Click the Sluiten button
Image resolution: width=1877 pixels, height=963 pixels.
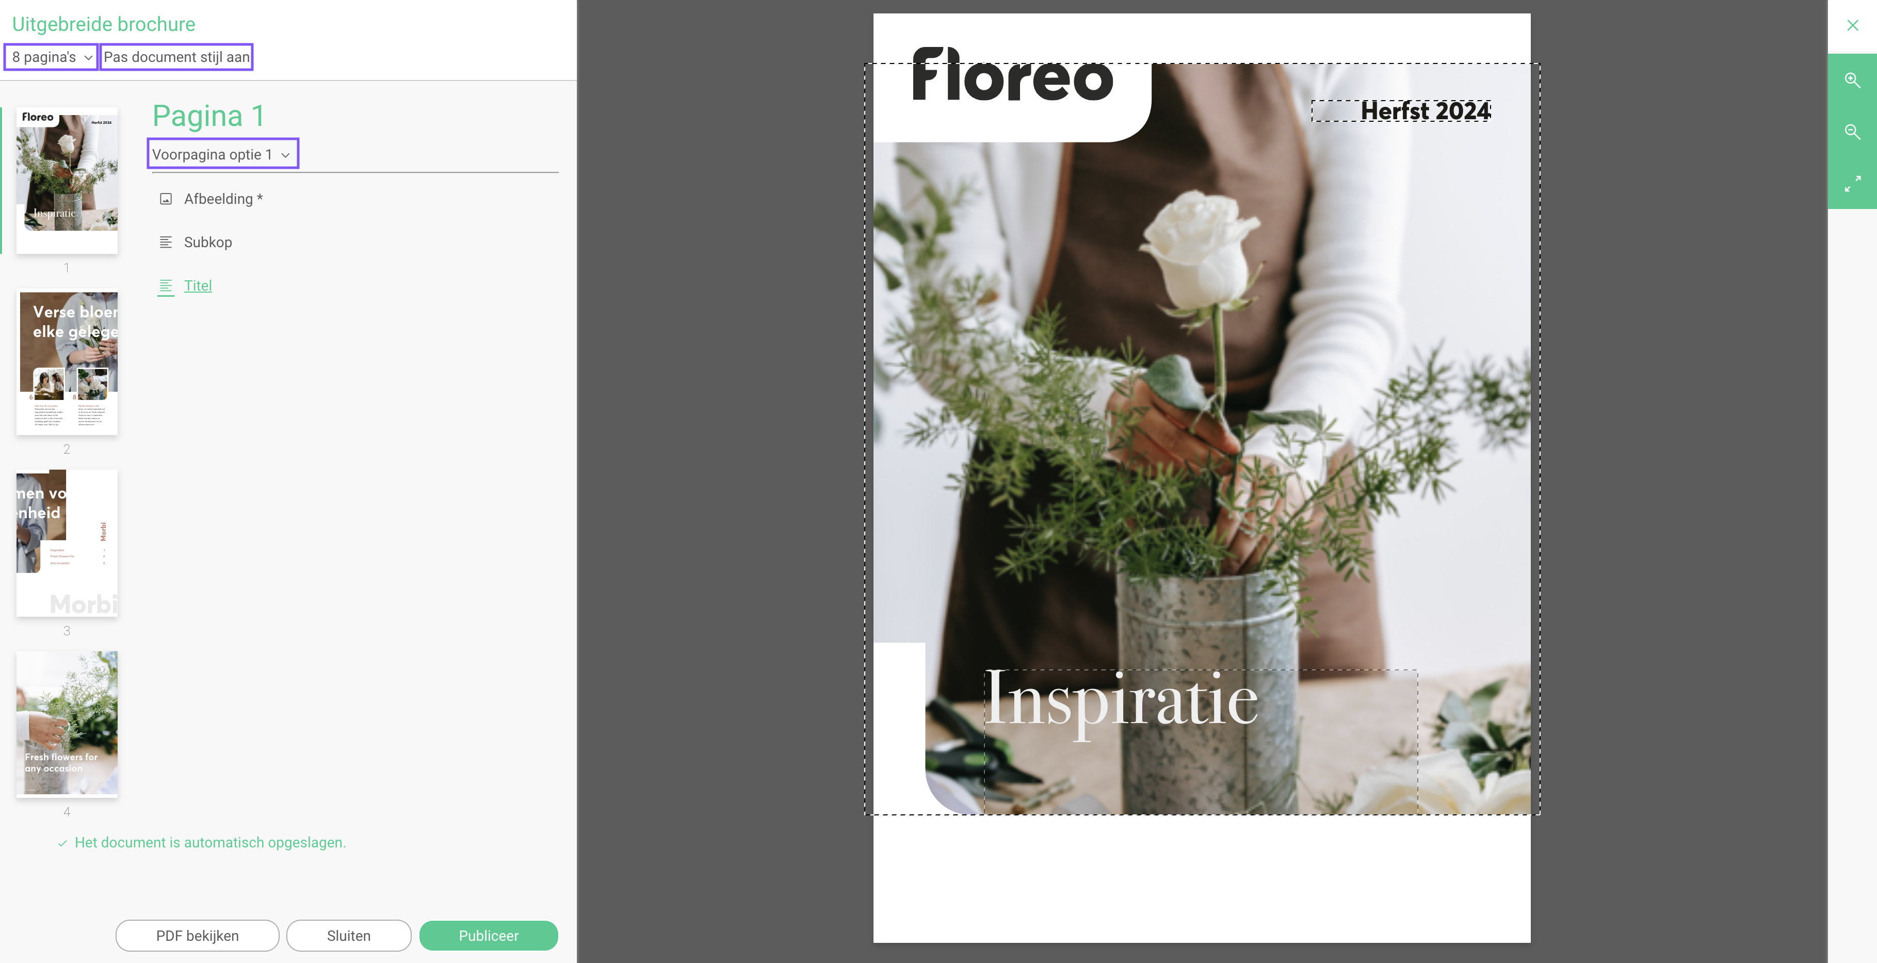tap(348, 935)
